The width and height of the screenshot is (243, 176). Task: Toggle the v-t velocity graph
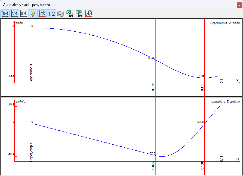pyautogui.click(x=14, y=13)
